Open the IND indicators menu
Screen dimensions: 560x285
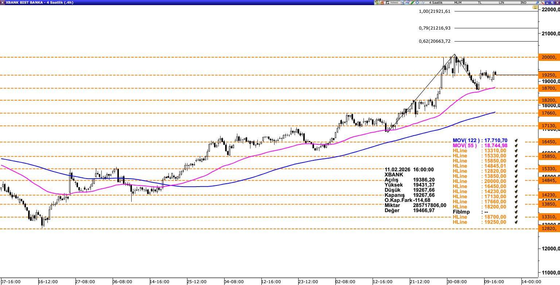pyautogui.click(x=523, y=3)
